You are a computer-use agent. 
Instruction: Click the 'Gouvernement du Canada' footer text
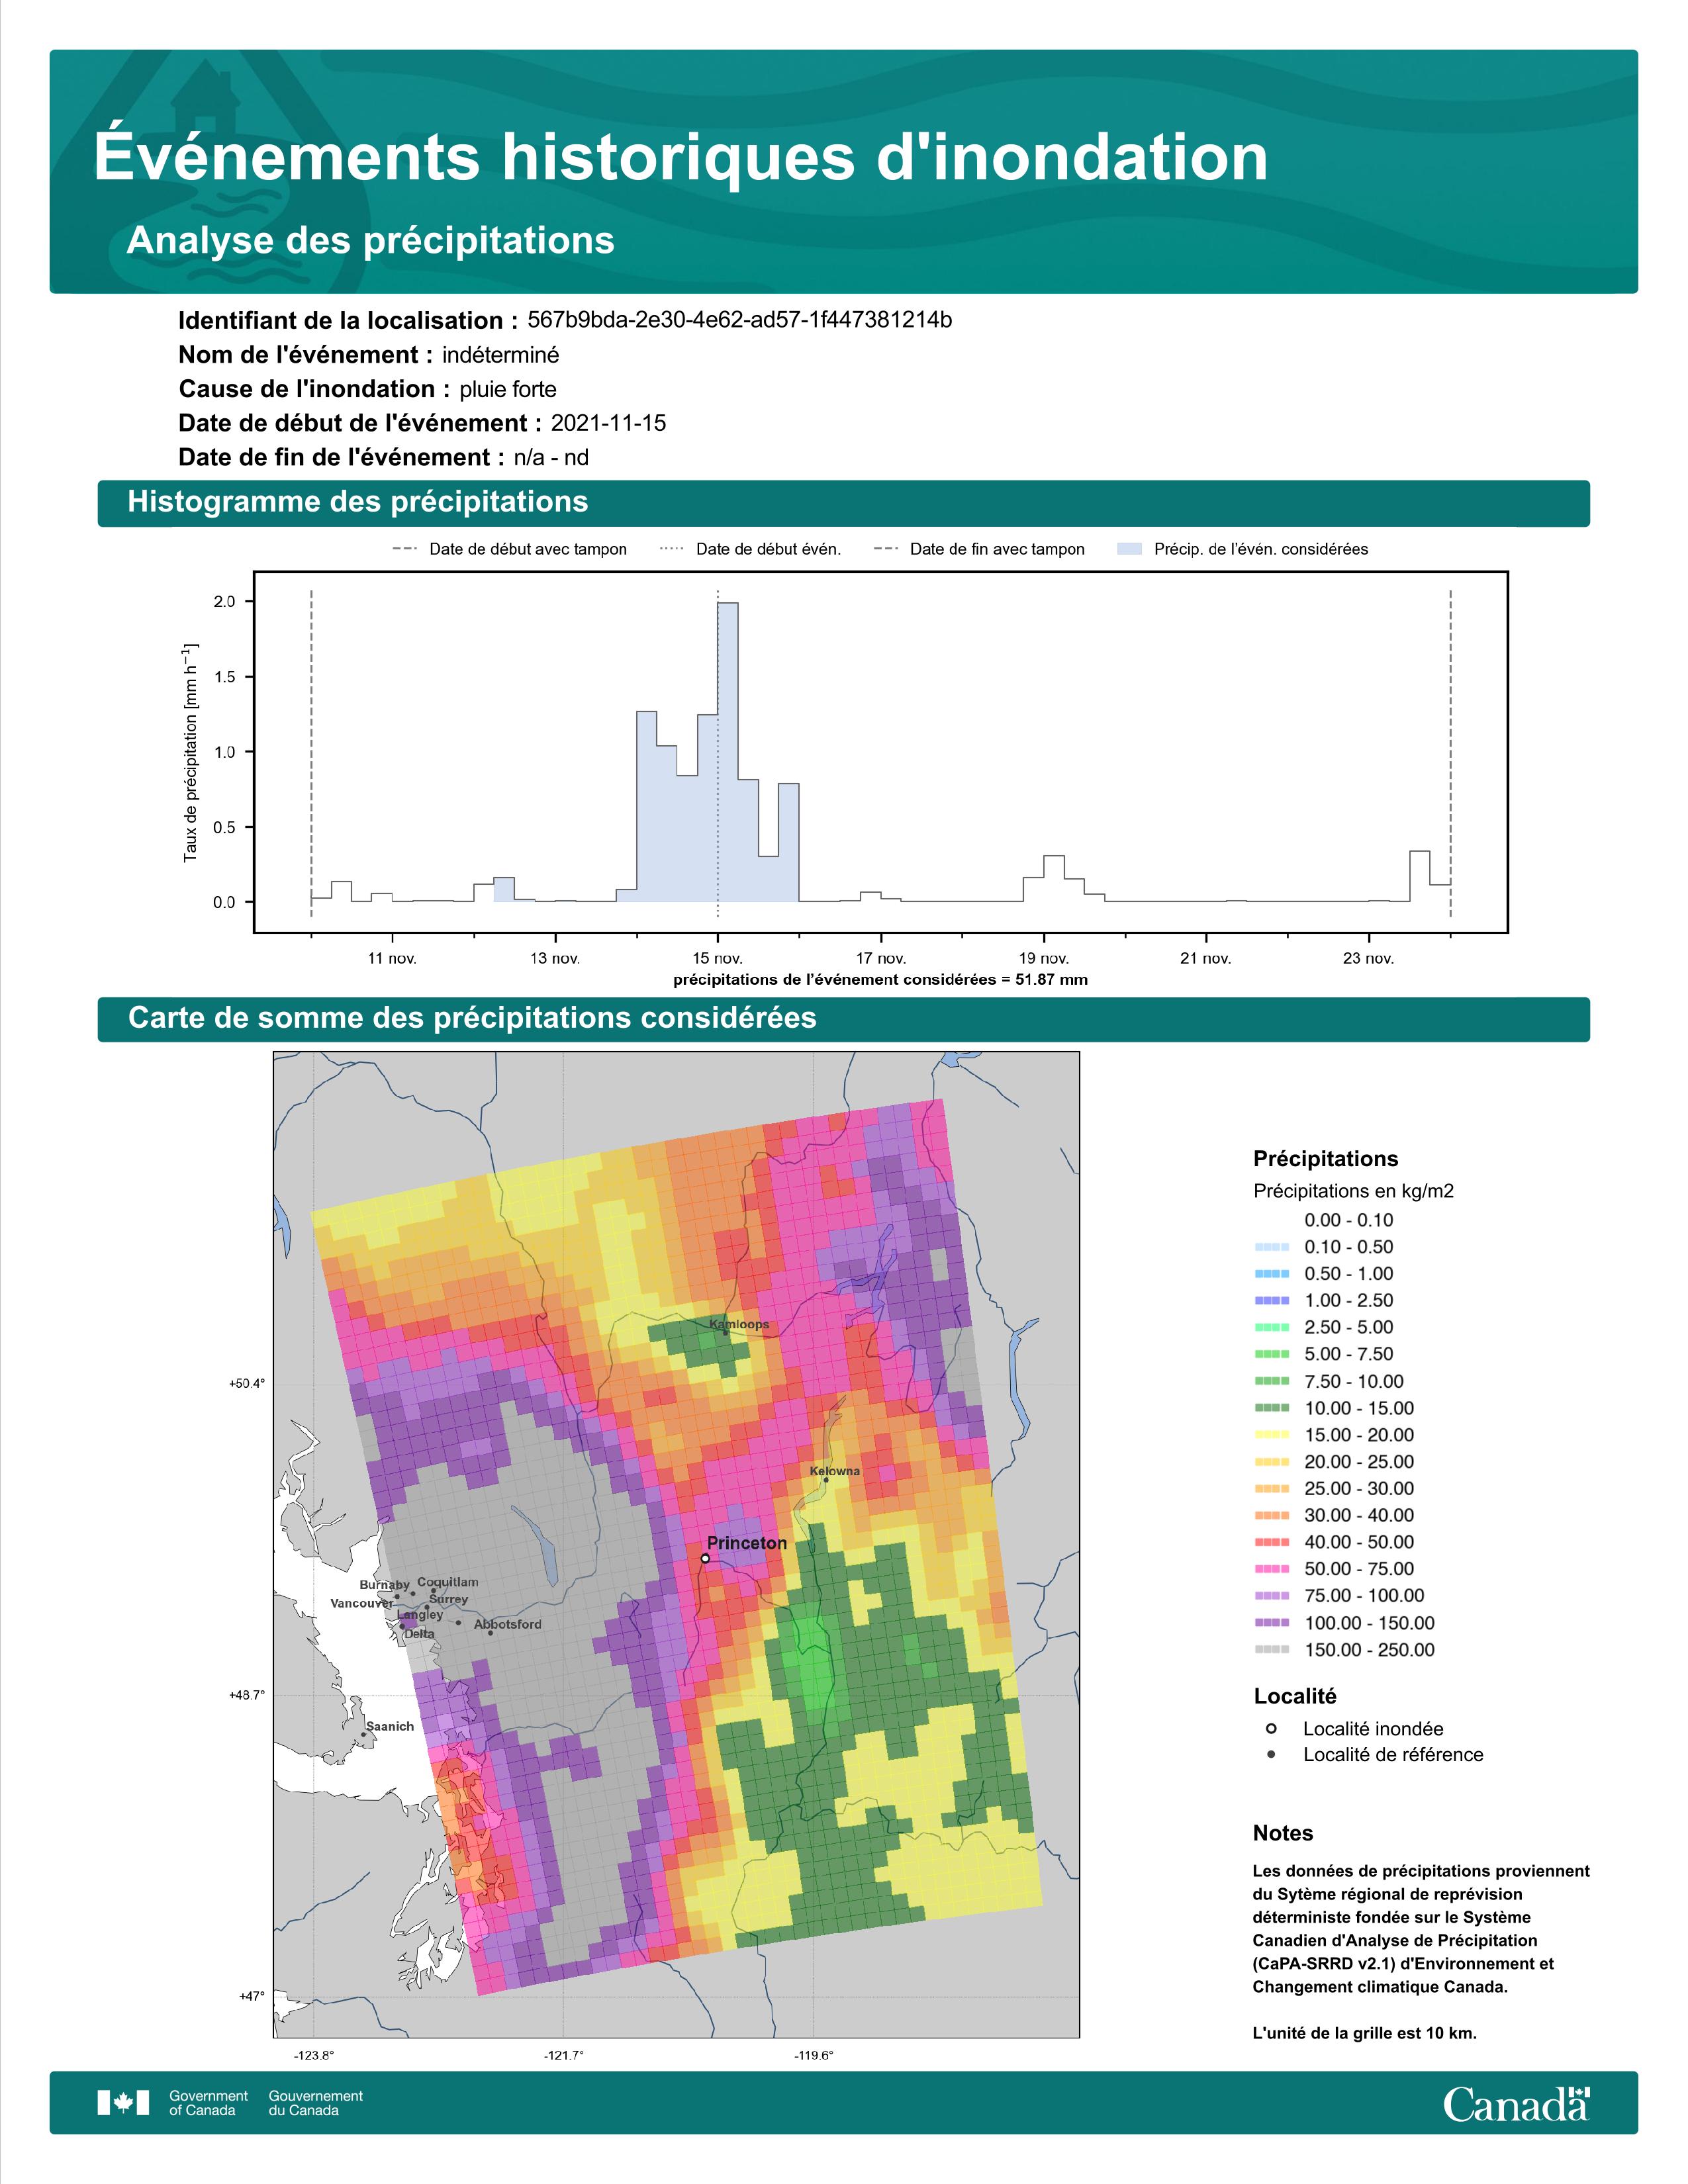(x=315, y=2103)
